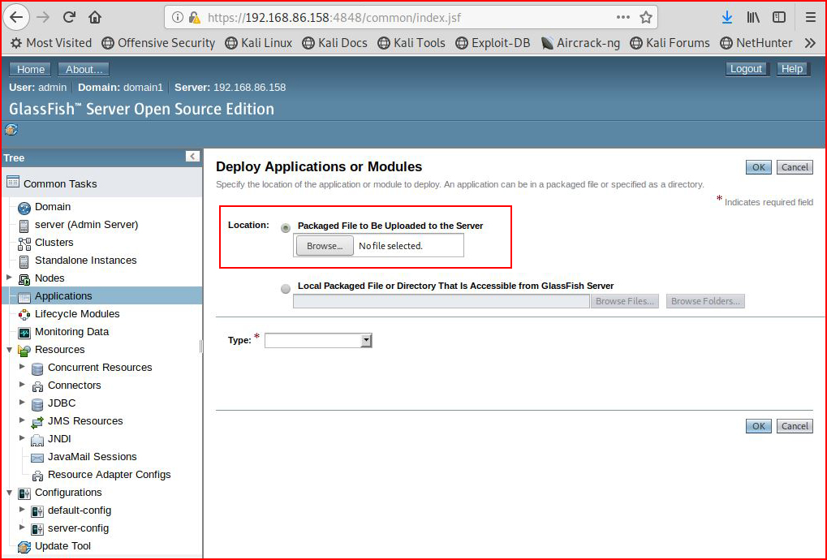This screenshot has height=560, width=827.
Task: Expand the JDBC node
Action: click(x=22, y=402)
